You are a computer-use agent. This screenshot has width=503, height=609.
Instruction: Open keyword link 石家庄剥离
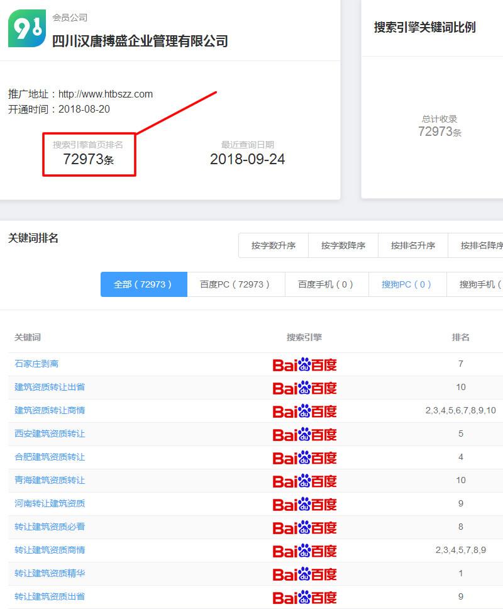click(x=36, y=364)
